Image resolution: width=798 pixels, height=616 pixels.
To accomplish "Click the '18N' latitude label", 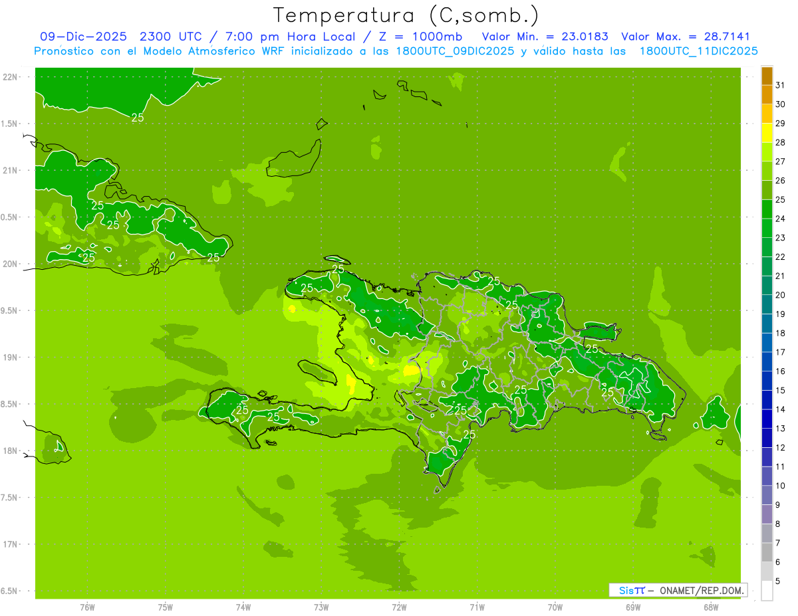I will point(10,451).
